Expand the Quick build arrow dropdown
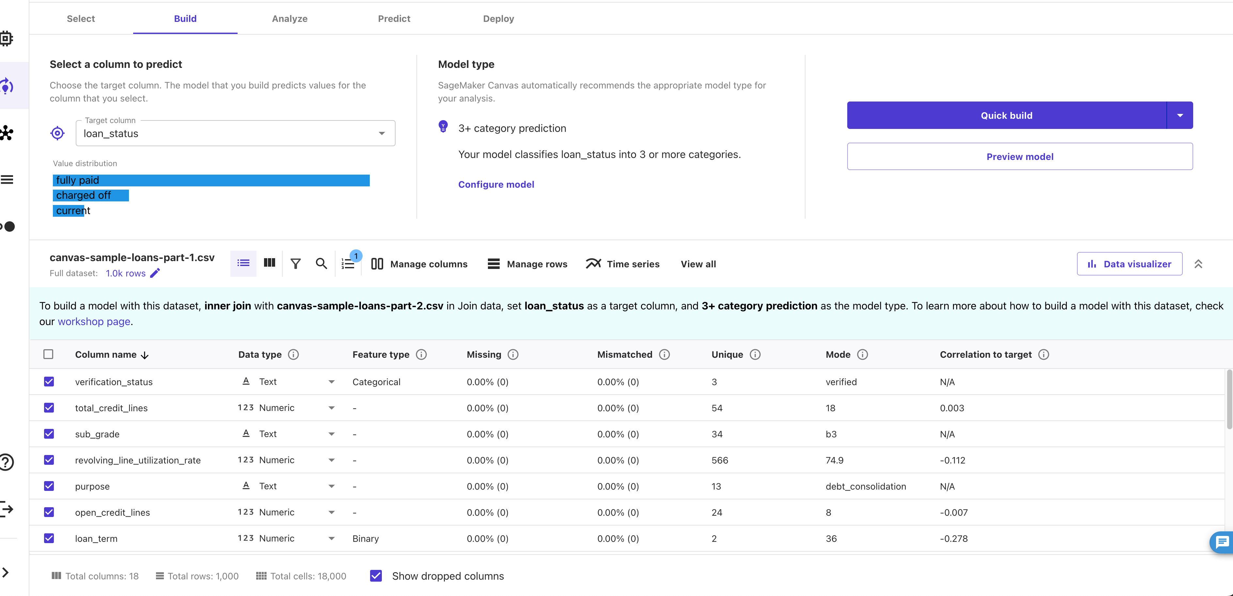Image resolution: width=1233 pixels, height=596 pixels. click(1180, 115)
